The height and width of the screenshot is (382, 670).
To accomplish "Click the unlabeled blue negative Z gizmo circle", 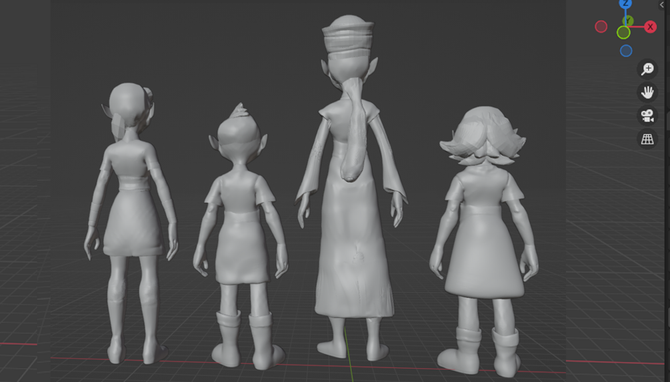I will (x=626, y=51).
